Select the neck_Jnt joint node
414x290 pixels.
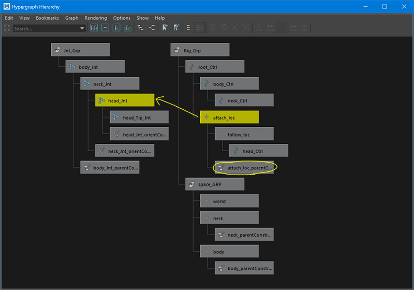point(110,83)
